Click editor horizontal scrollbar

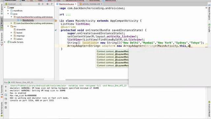97,80
